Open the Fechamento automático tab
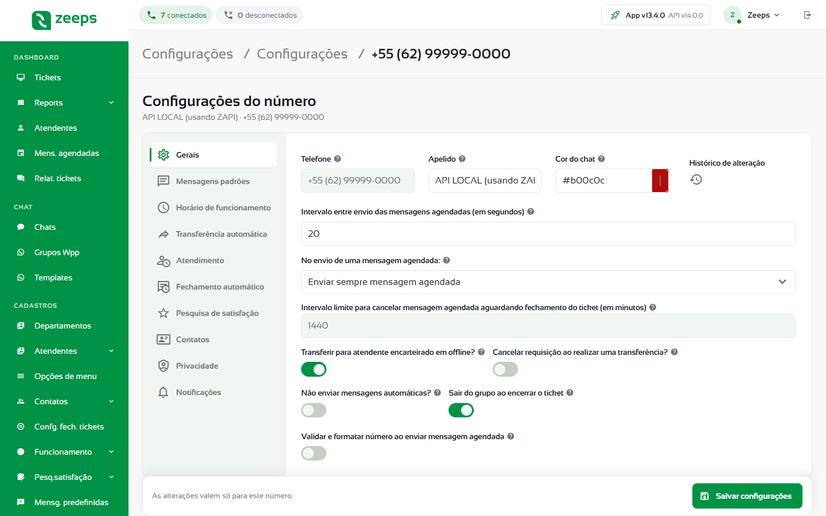This screenshot has height=516, width=826. [x=213, y=287]
